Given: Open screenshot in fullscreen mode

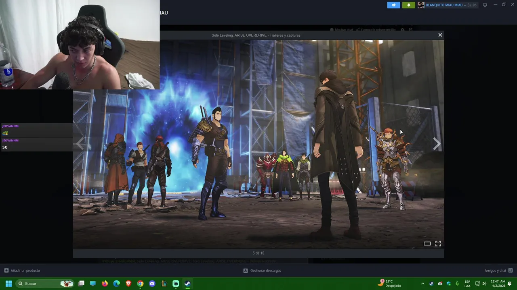Looking at the screenshot, I should tap(438, 243).
